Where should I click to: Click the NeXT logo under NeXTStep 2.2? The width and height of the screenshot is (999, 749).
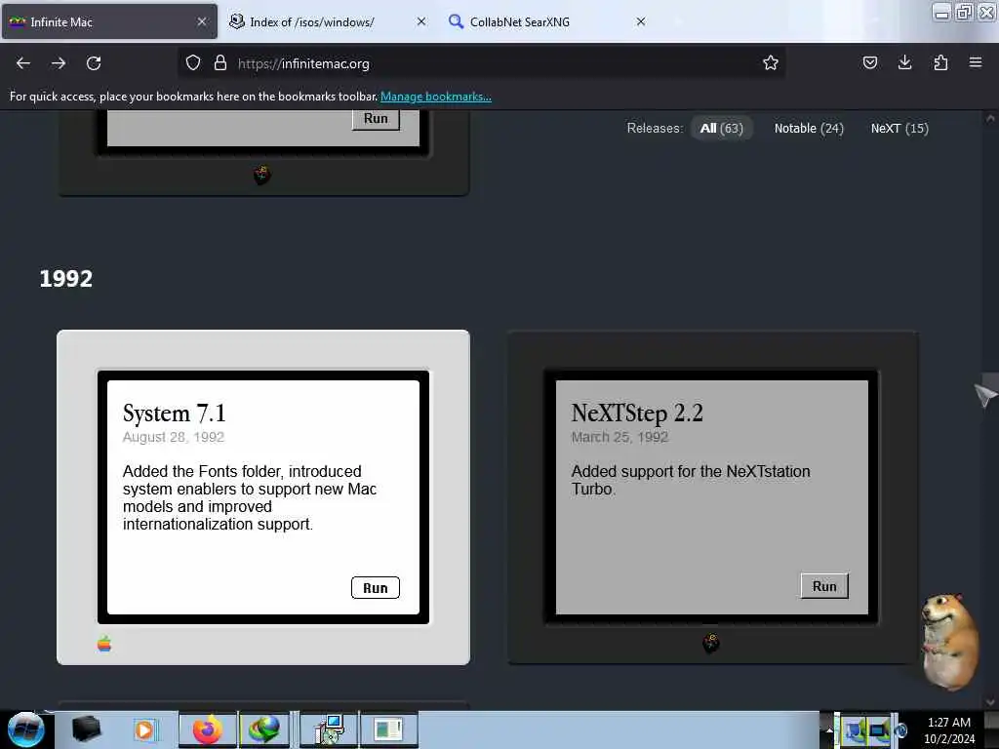point(711,643)
